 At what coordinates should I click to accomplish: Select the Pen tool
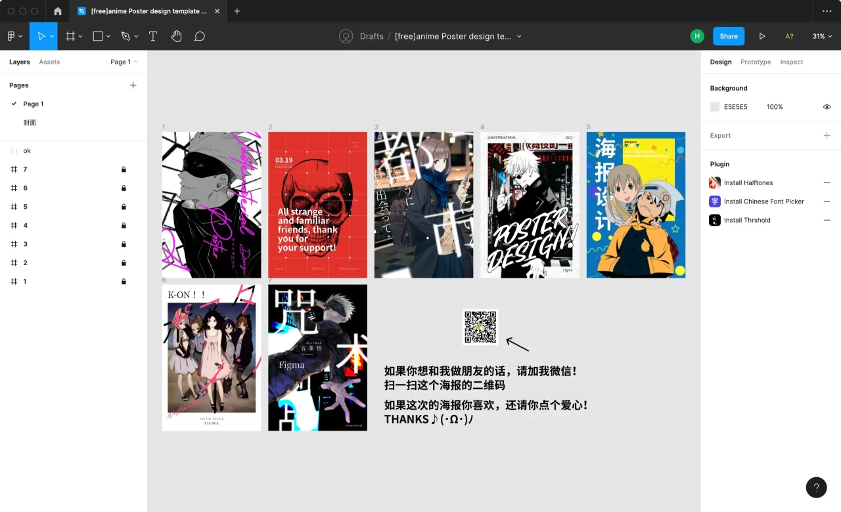(x=125, y=36)
